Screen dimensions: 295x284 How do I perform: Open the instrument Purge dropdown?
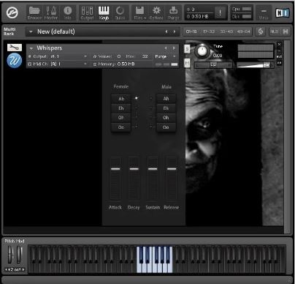click(x=174, y=56)
